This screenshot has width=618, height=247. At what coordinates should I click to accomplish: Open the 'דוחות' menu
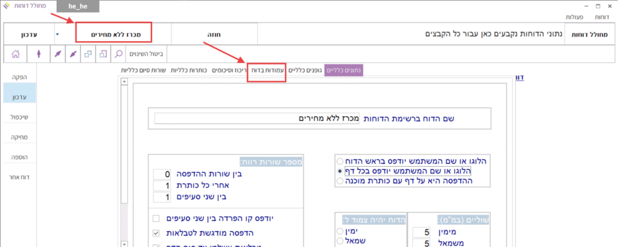pos(602,17)
